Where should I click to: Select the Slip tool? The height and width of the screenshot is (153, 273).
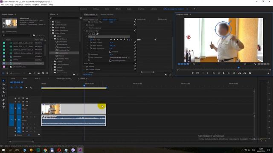tap(3, 96)
